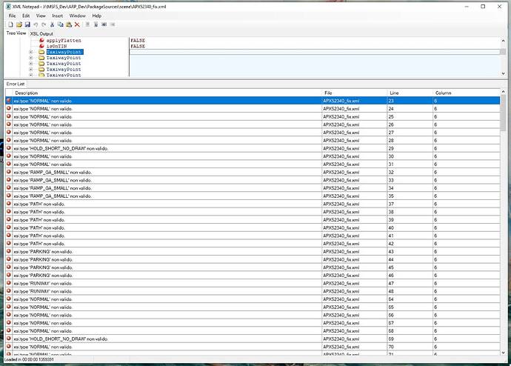Select the 'NORMAL' non valido error on line 24
The height and width of the screenshot is (366, 511).
click(43, 108)
